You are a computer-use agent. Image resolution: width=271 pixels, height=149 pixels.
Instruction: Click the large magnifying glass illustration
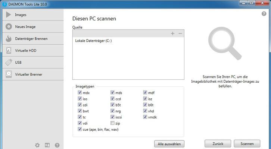(x=224, y=44)
